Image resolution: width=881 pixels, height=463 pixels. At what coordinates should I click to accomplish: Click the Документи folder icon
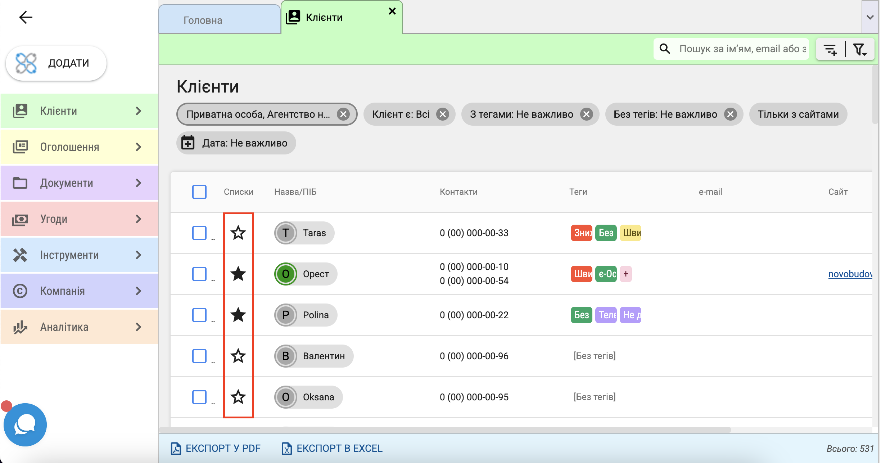pyautogui.click(x=20, y=183)
